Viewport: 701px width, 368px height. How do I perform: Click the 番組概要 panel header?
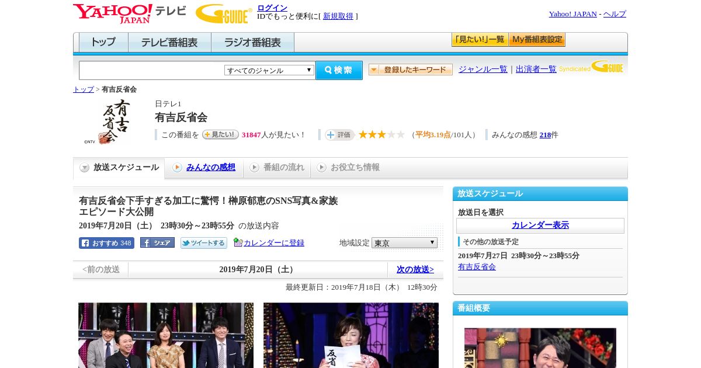tap(540, 308)
